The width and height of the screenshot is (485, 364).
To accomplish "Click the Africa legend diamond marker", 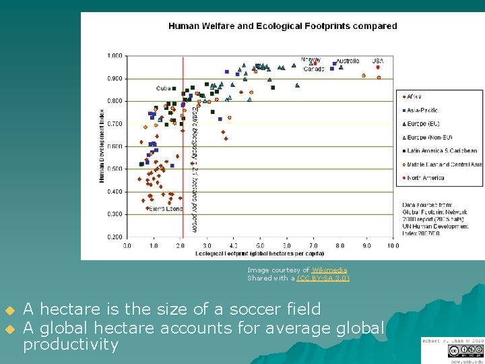I will [404, 97].
